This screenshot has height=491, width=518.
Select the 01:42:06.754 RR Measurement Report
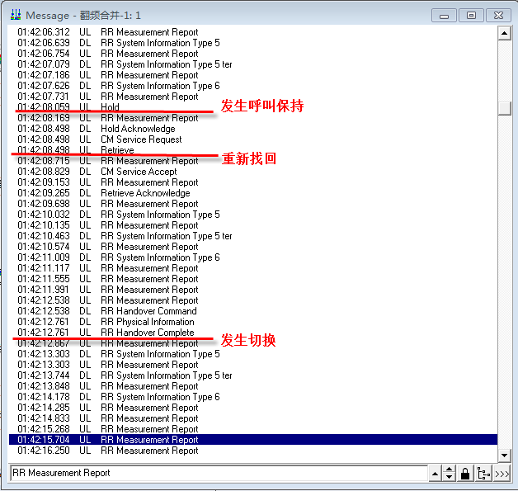point(253,54)
